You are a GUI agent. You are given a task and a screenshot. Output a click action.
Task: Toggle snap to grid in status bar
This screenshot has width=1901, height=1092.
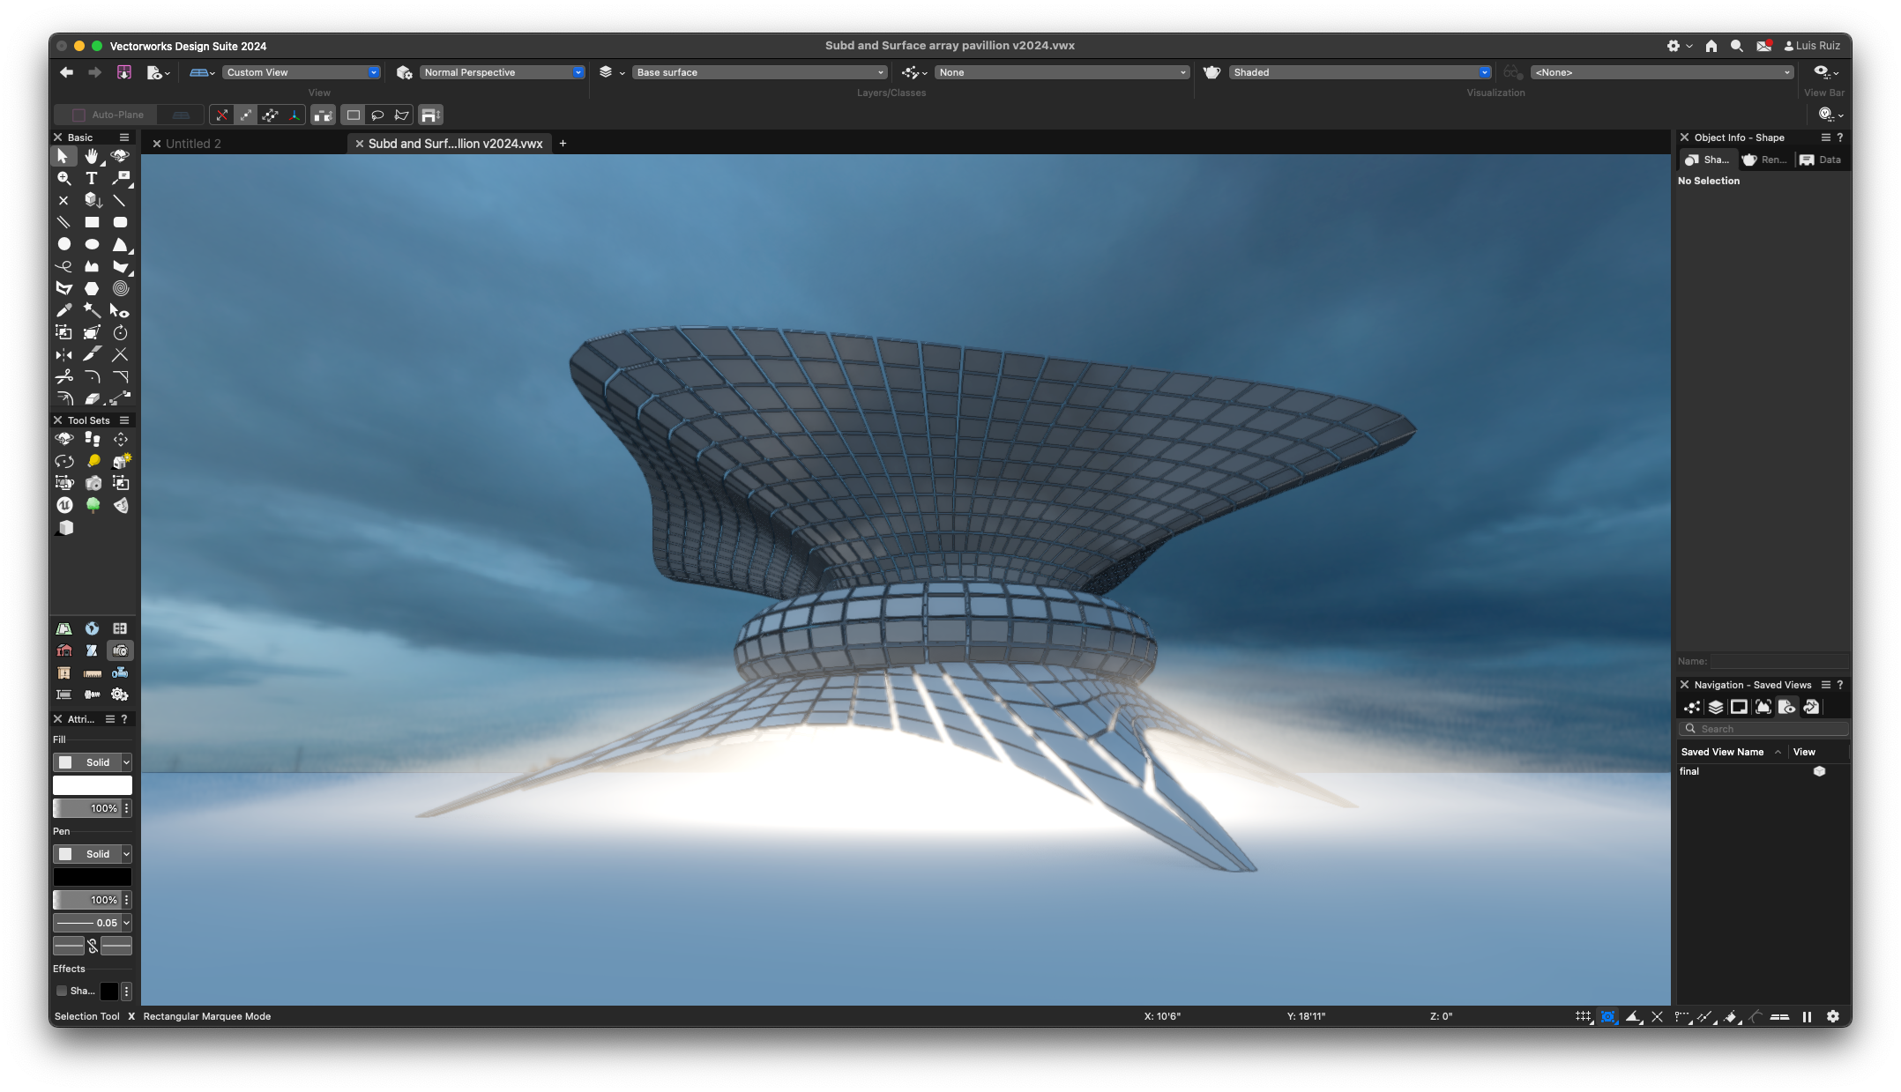click(1583, 1016)
